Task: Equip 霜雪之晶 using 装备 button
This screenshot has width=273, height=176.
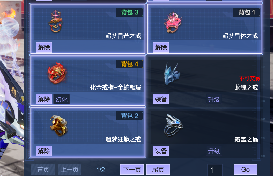Action: click(161, 151)
